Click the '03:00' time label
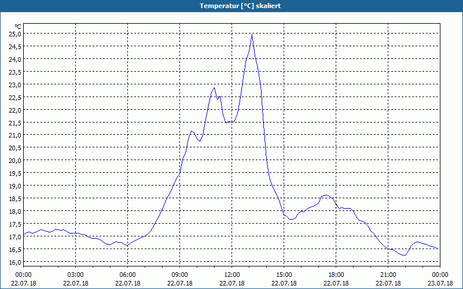 click(76, 275)
